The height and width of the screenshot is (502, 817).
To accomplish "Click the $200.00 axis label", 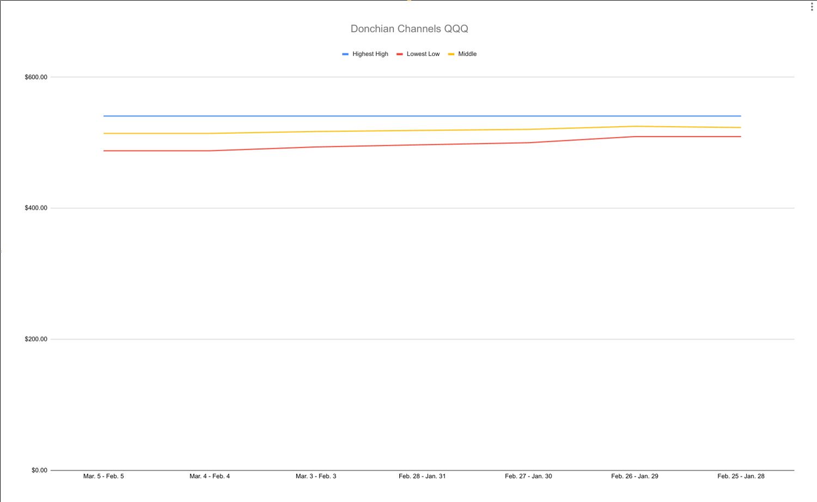I will [x=36, y=339].
